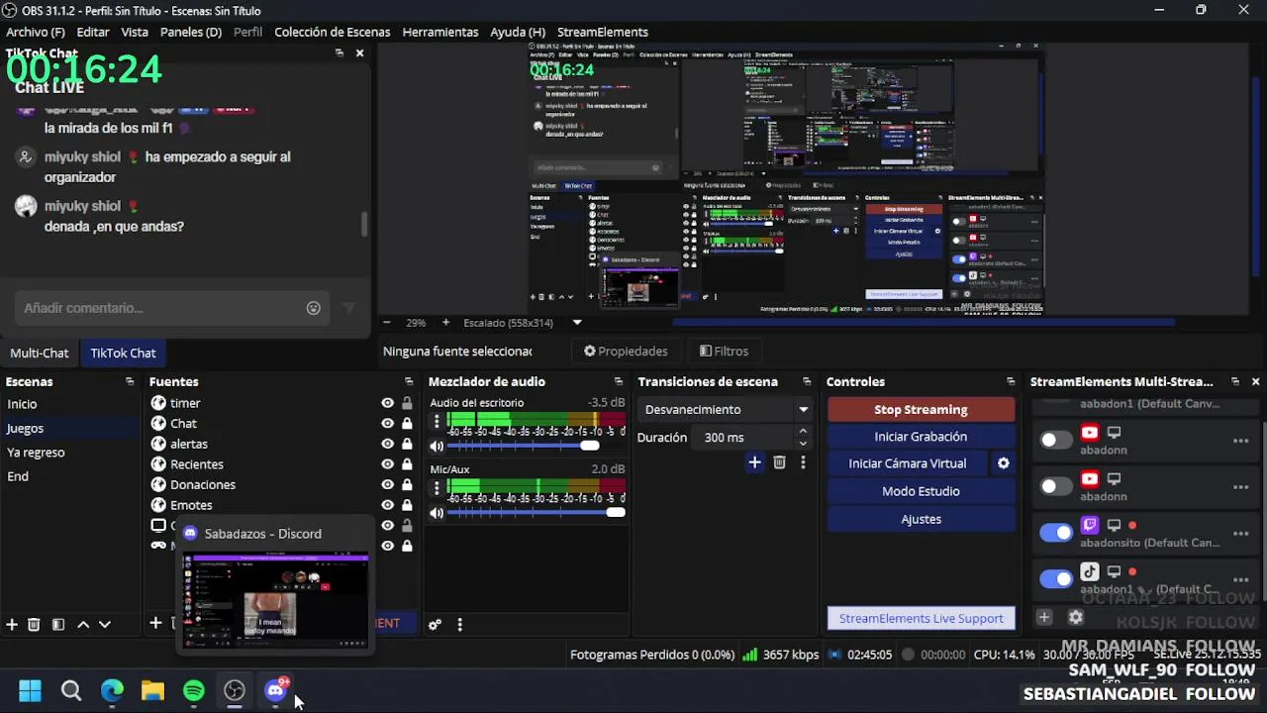1267x713 pixels.
Task: Open Audio del escritorio options menu
Action: pos(437,422)
